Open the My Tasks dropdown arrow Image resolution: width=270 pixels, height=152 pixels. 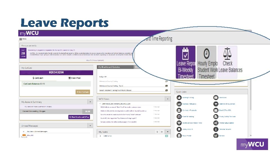click(168, 132)
